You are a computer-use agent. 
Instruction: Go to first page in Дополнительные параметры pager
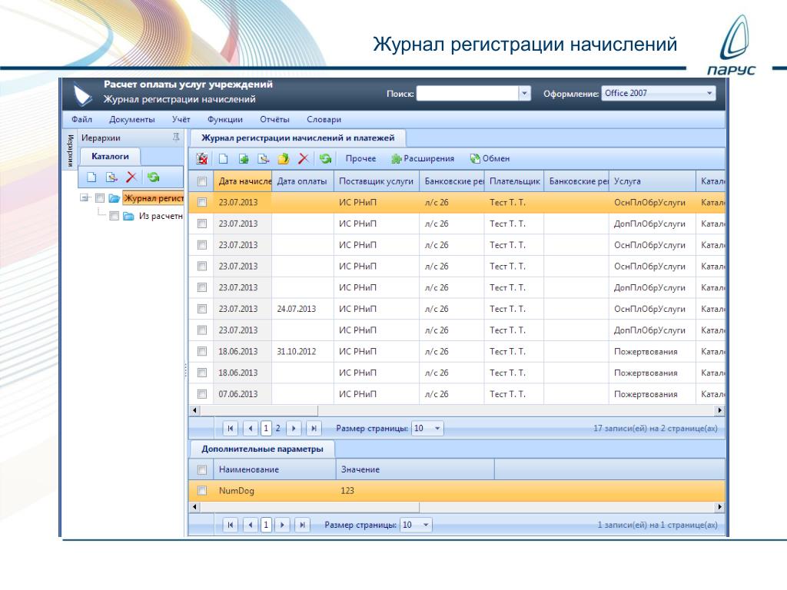[231, 525]
